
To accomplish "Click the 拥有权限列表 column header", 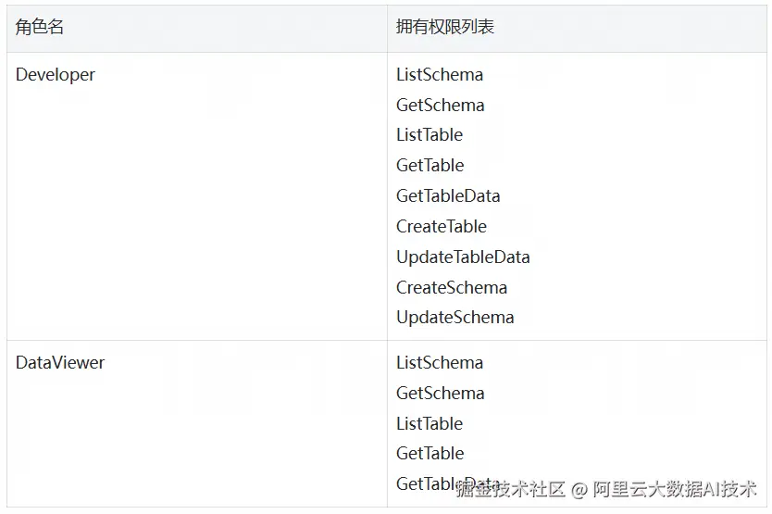I will (445, 27).
